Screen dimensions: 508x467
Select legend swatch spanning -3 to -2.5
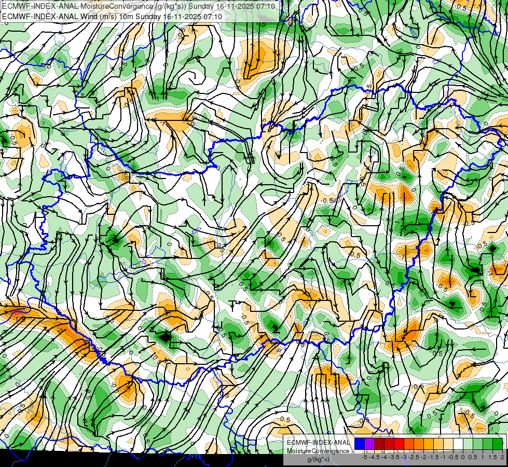(x=409, y=444)
